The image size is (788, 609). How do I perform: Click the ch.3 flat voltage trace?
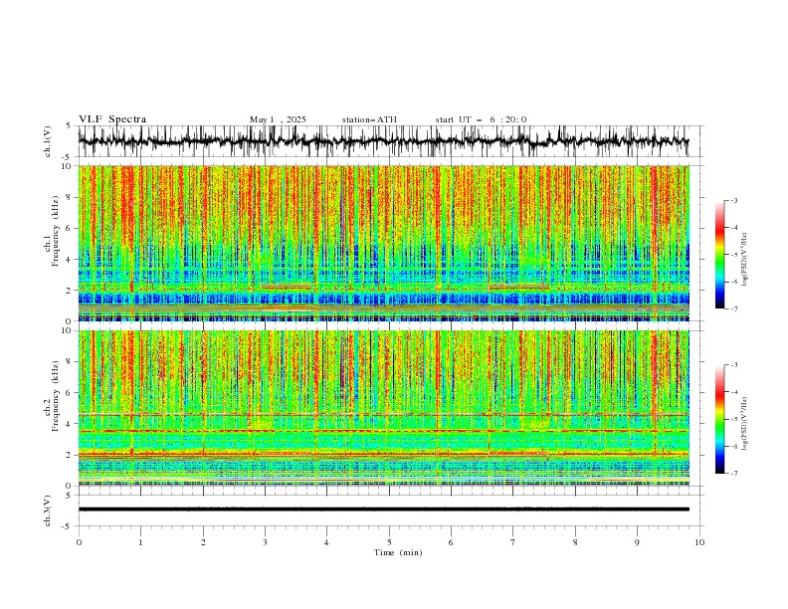coord(383,509)
